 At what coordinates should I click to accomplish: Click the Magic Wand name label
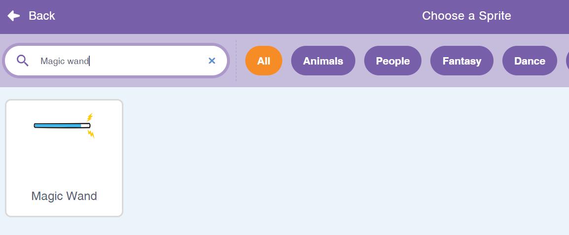click(64, 196)
